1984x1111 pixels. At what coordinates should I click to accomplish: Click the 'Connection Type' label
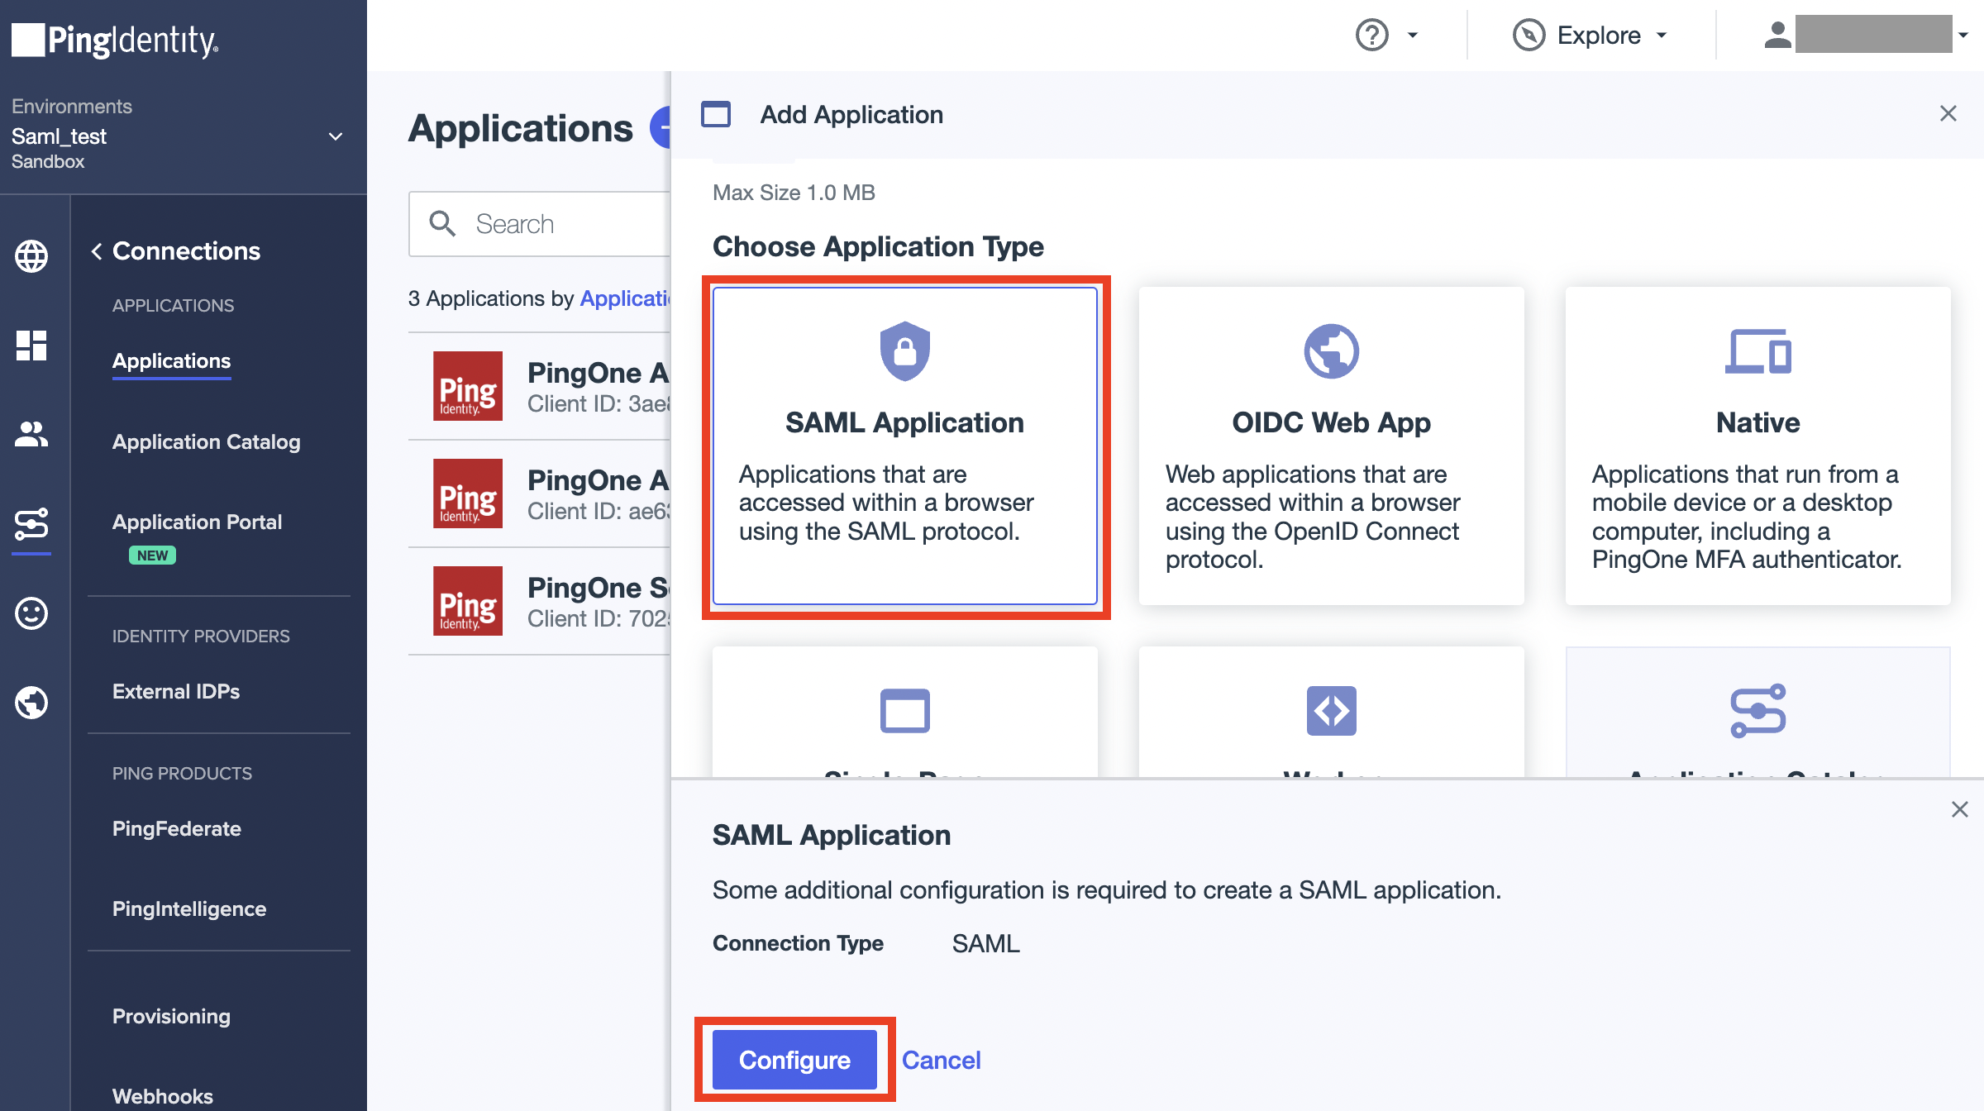(798, 943)
